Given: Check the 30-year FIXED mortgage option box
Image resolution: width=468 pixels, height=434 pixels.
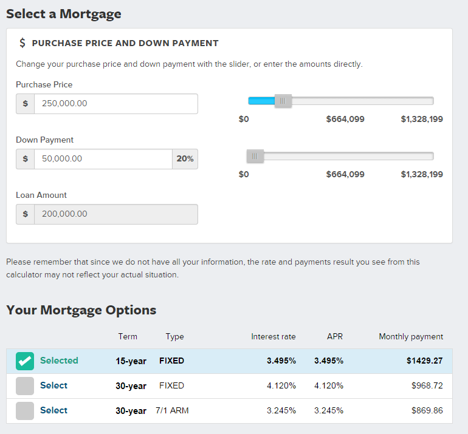Looking at the screenshot, I should click(25, 386).
